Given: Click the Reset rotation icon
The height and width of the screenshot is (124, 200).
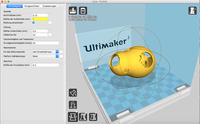Looking at the screenshot, I should pos(73,105).
